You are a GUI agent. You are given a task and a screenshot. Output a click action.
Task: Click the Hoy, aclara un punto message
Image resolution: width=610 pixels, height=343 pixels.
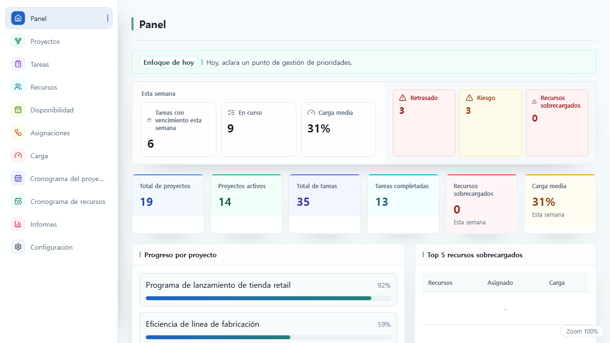(279, 62)
